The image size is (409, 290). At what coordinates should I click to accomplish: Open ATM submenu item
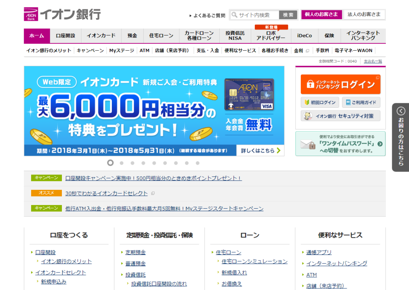pos(144,51)
